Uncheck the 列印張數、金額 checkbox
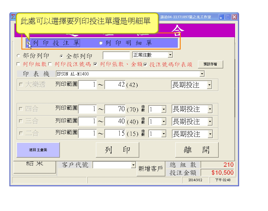Viewport: 268px width, 211px height. (95, 64)
